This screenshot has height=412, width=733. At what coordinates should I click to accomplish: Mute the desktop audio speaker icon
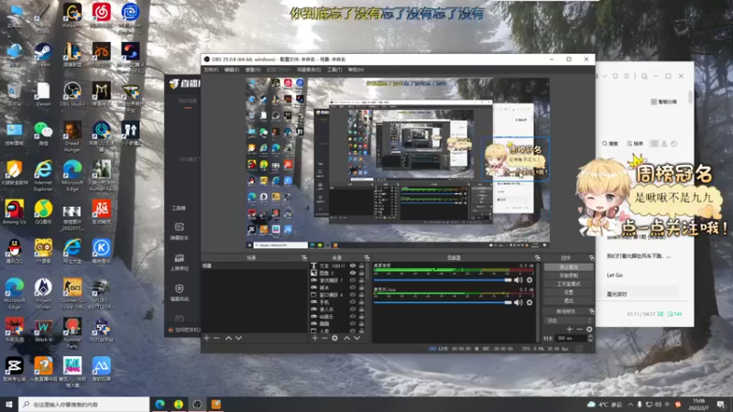click(x=518, y=280)
